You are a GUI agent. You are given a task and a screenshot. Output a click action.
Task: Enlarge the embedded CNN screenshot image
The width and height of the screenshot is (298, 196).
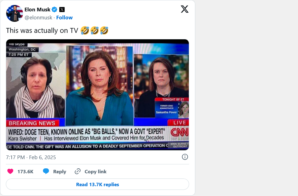[x=97, y=94]
